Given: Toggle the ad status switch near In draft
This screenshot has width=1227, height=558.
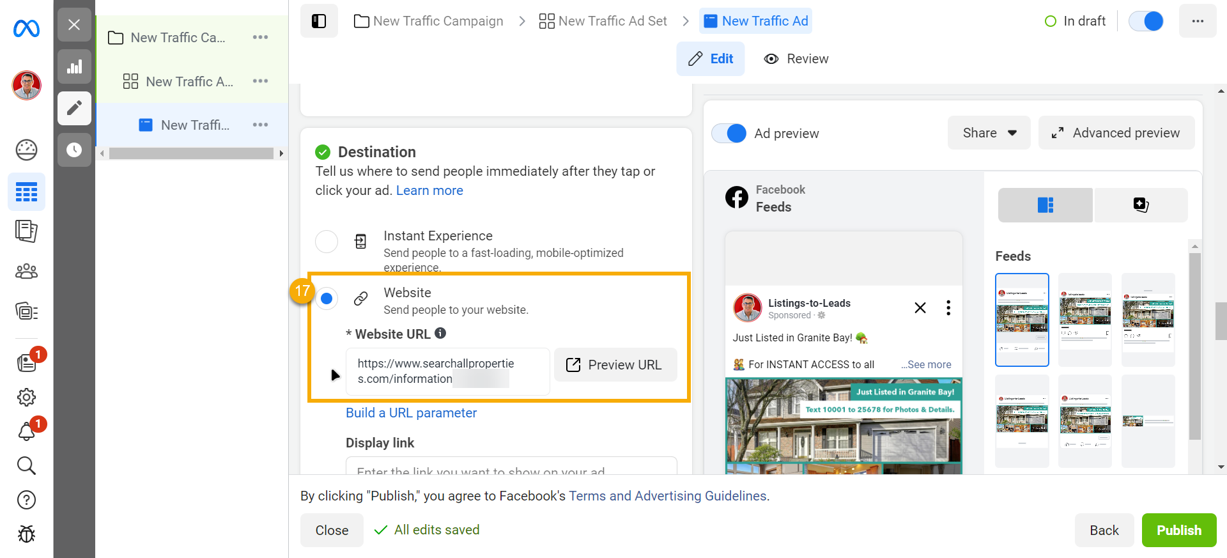Looking at the screenshot, I should point(1146,21).
